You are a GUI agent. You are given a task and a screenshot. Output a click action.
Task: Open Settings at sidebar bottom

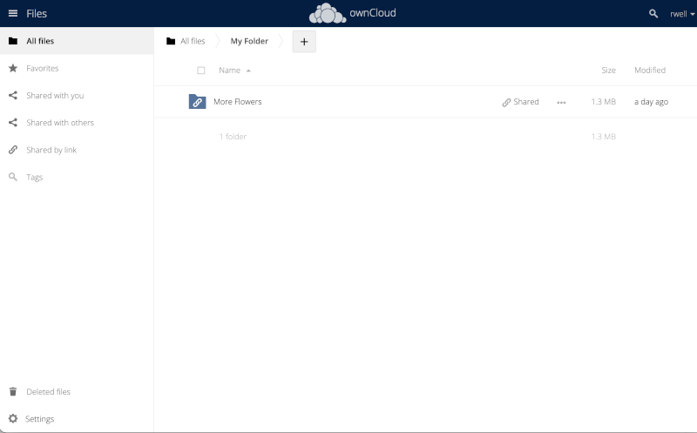(x=77, y=419)
